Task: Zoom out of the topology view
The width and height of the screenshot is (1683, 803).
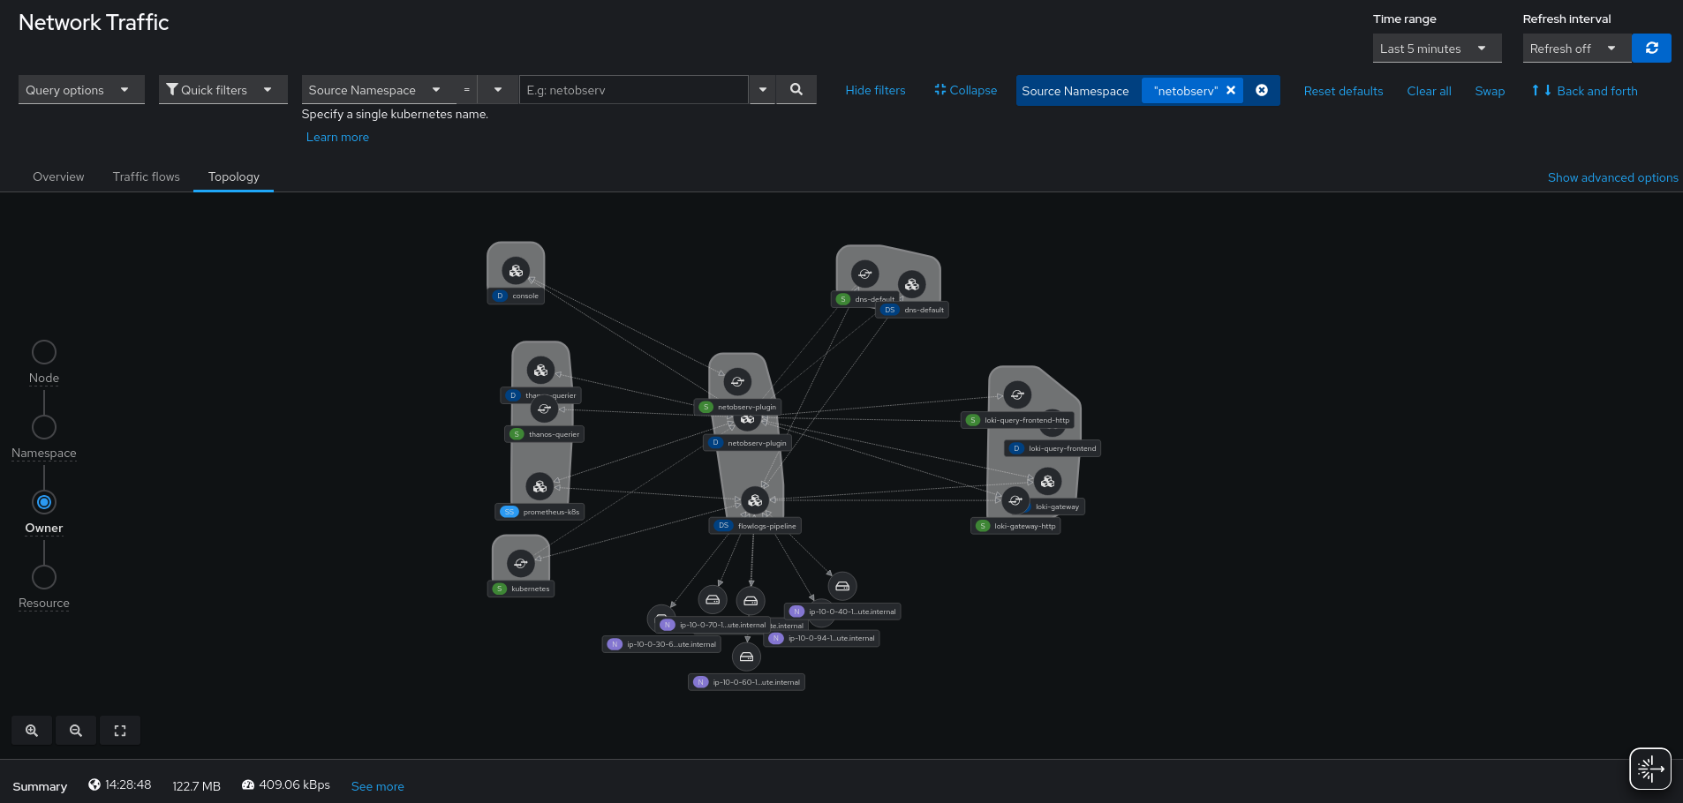Action: coord(76,731)
